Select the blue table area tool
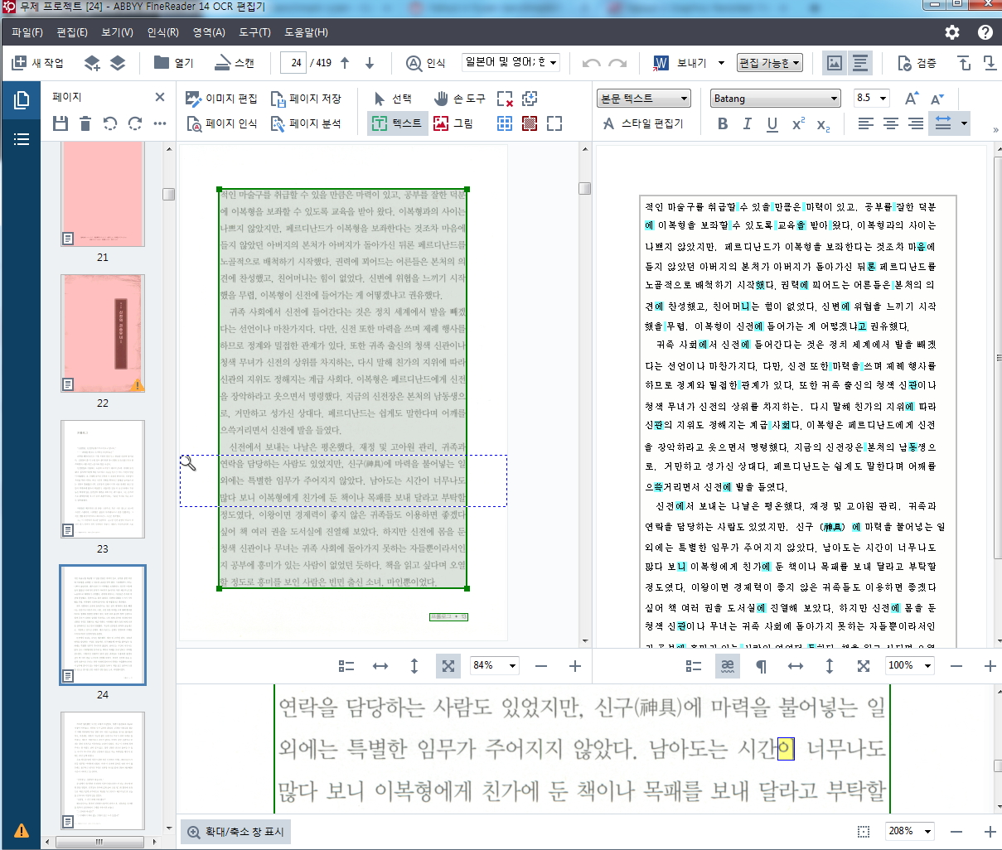 [505, 123]
